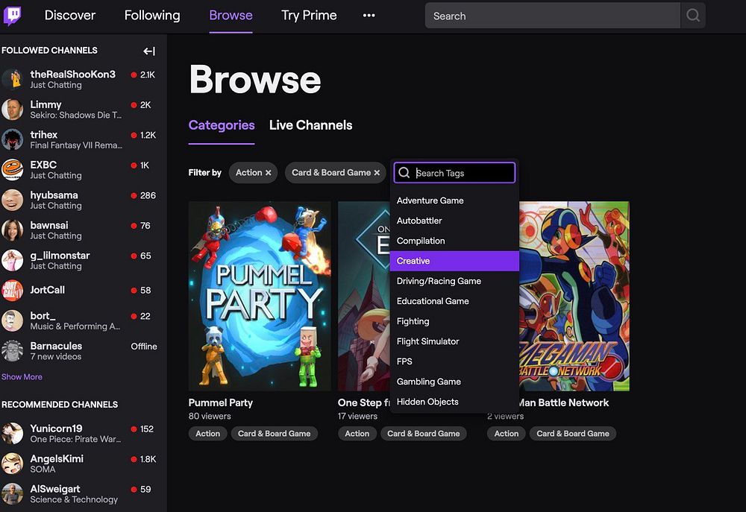
Task: Open JortCall channel avatar
Action: coord(13,291)
